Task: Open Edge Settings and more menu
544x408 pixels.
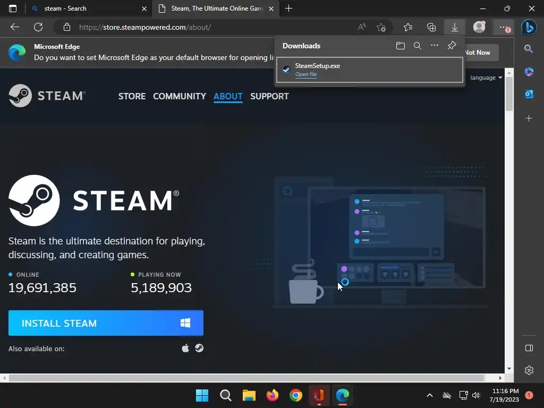Action: coord(504,27)
